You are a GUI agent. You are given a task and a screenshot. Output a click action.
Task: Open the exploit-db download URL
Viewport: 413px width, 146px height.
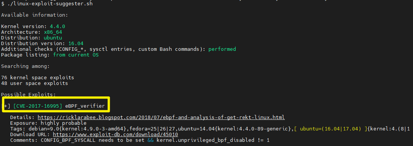tap(116, 135)
